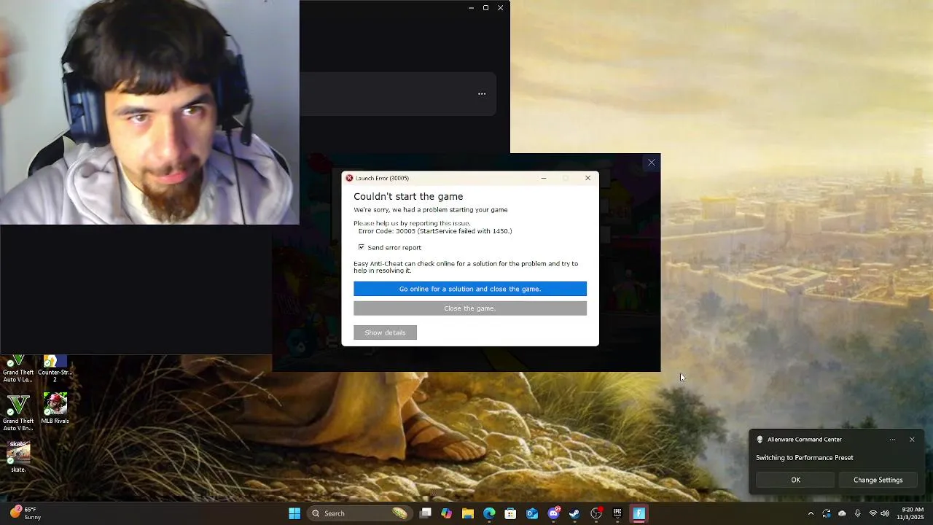The width and height of the screenshot is (933, 525).
Task: Click the sync icon in system tray
Action: (826, 513)
